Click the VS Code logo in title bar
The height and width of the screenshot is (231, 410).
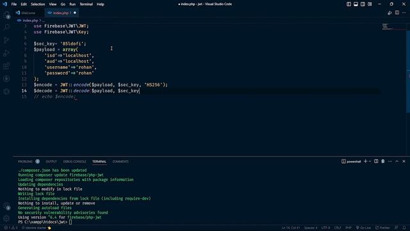point(4,4)
